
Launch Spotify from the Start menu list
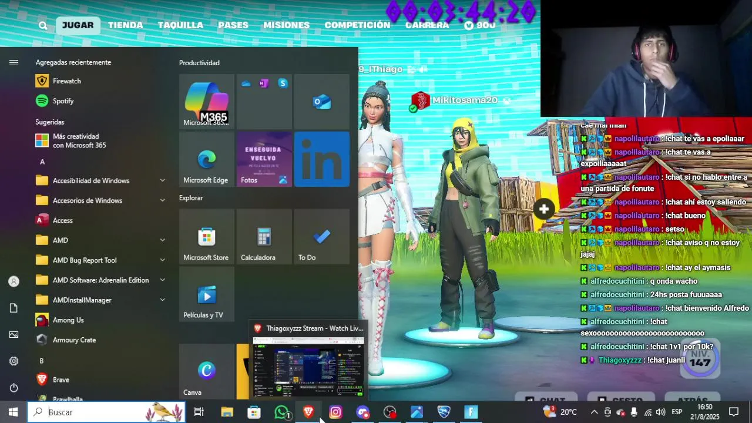100,101
